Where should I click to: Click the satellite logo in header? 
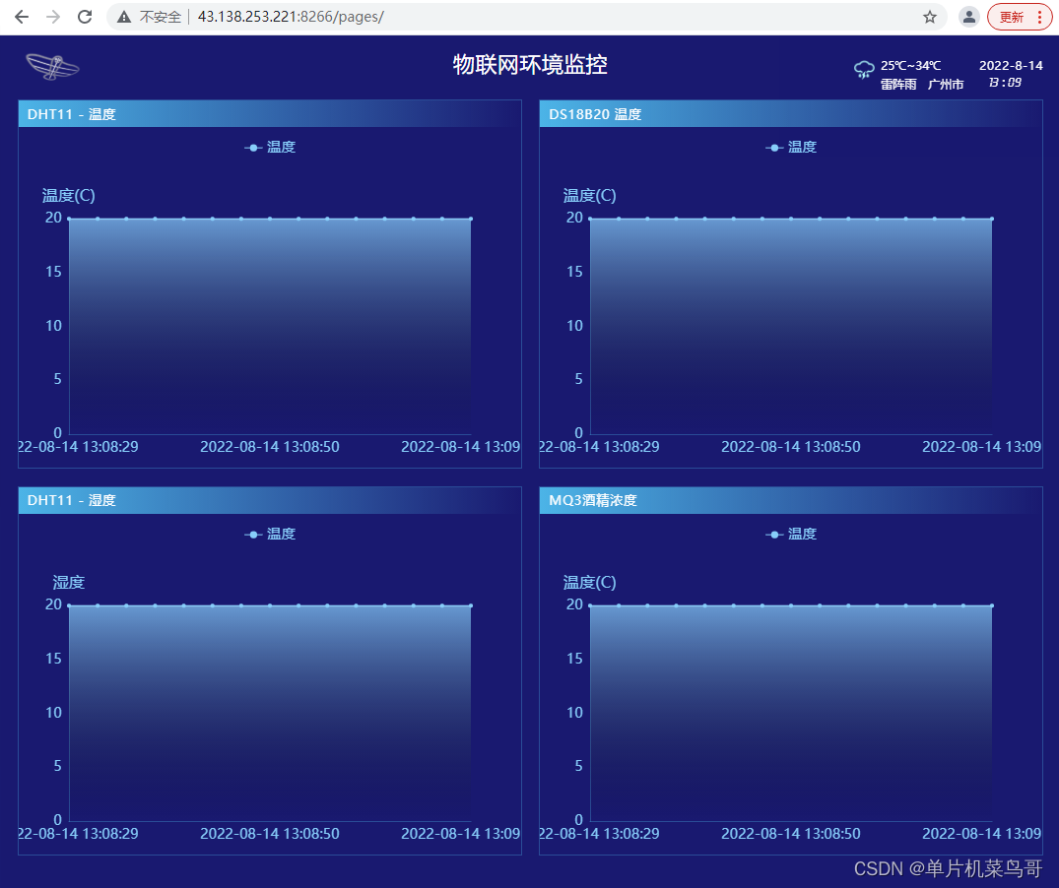coord(52,67)
